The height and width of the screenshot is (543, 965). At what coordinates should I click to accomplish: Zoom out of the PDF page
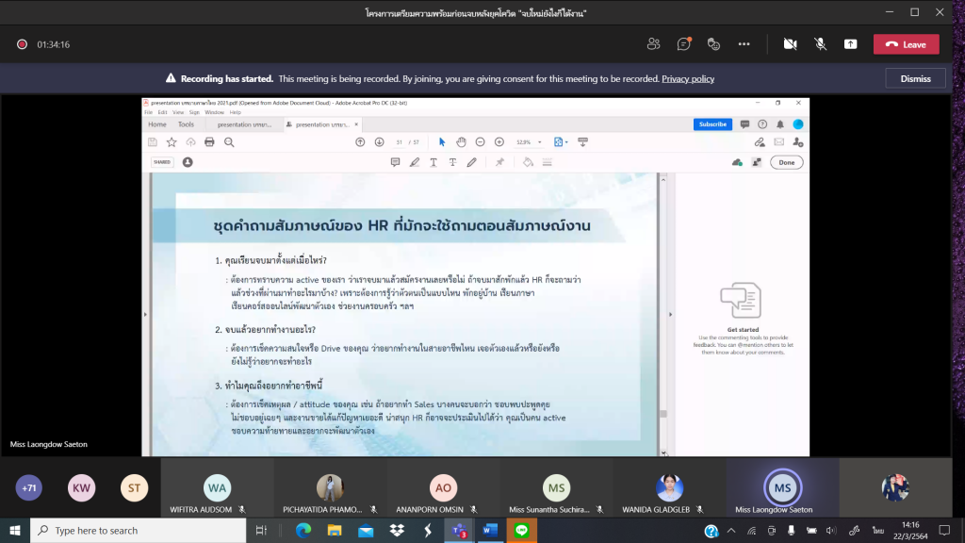(480, 142)
